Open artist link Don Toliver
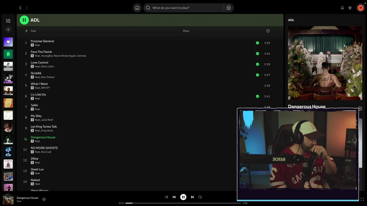The height and width of the screenshot is (206, 367). pos(48,77)
